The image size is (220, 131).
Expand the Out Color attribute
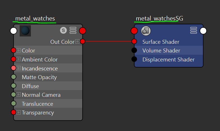click(x=77, y=42)
